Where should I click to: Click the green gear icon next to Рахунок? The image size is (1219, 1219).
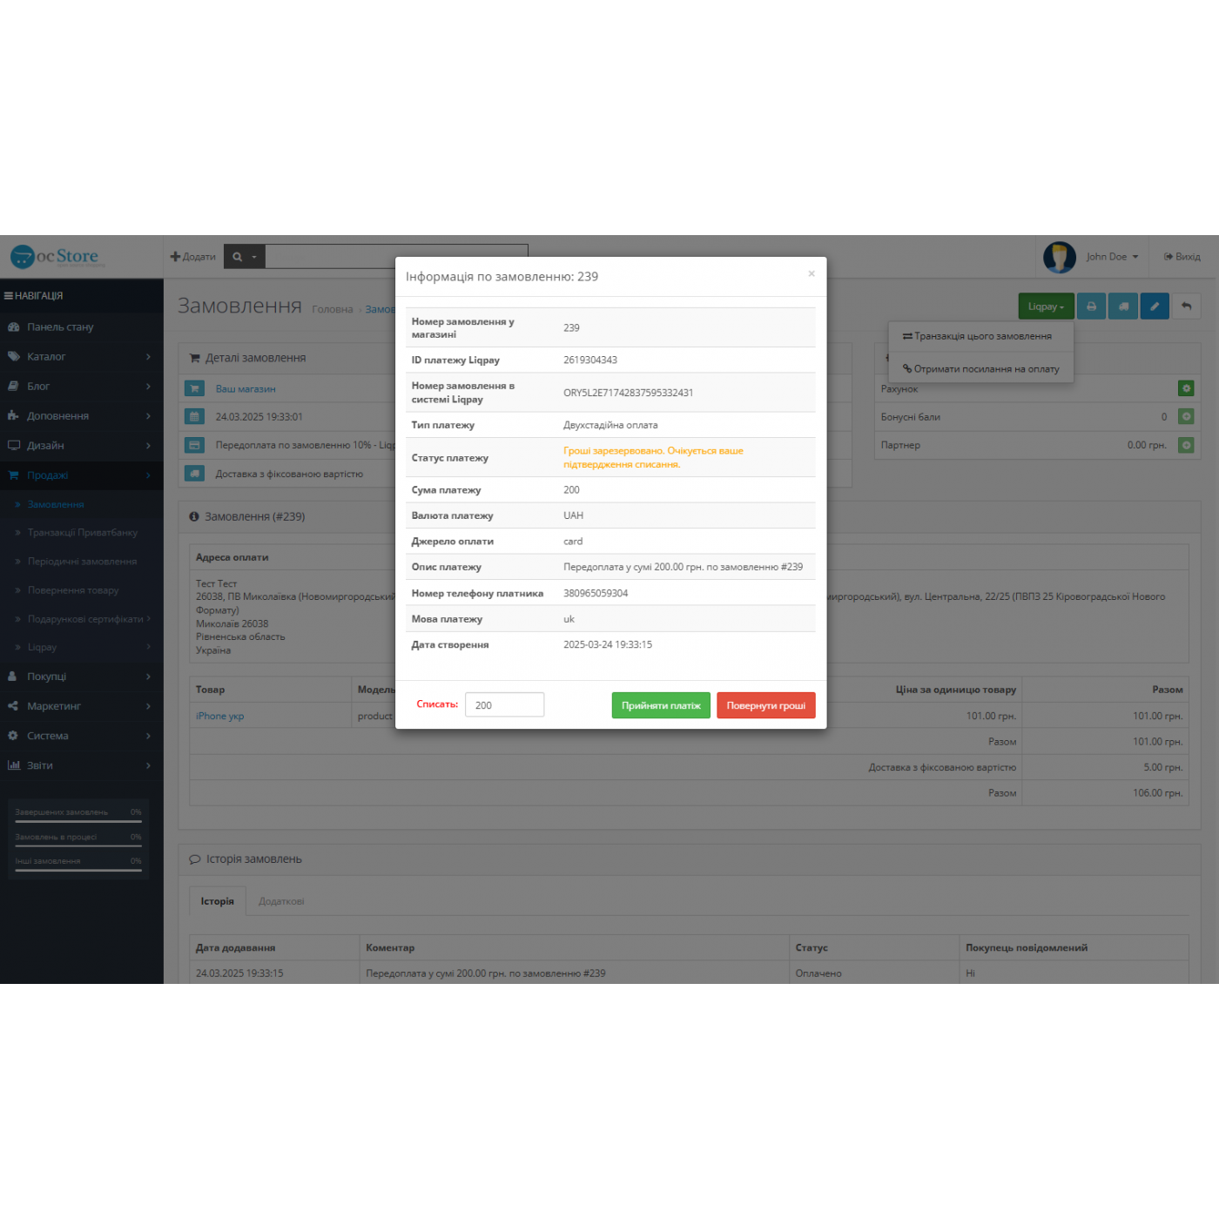(1186, 388)
